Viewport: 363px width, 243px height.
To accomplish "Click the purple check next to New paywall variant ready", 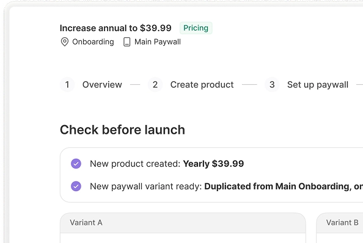I will click(76, 186).
